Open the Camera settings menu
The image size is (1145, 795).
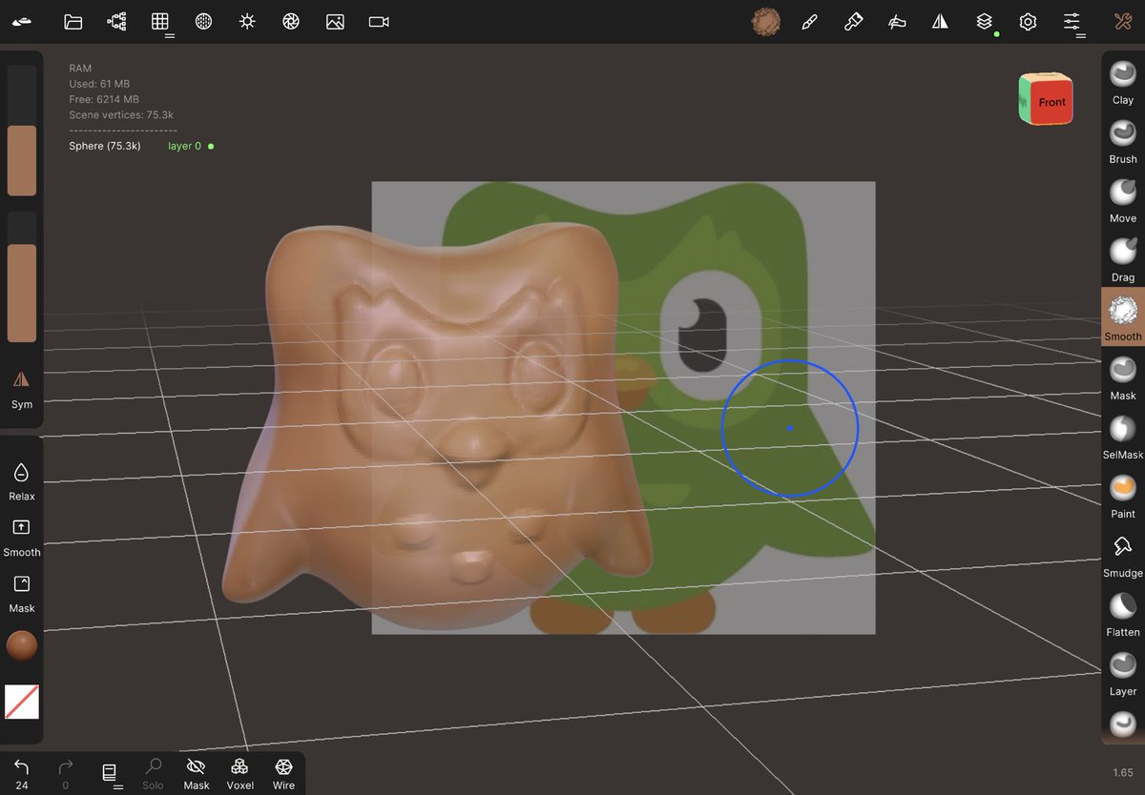click(379, 21)
